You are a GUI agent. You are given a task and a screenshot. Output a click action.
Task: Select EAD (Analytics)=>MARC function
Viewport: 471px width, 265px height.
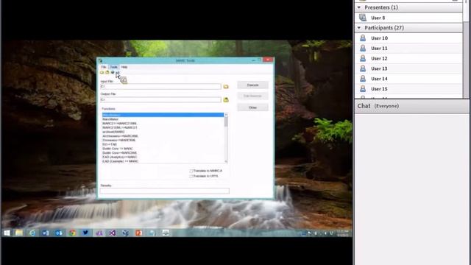(x=119, y=157)
